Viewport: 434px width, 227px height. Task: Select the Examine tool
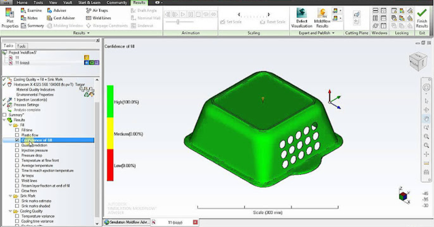[x=34, y=10]
